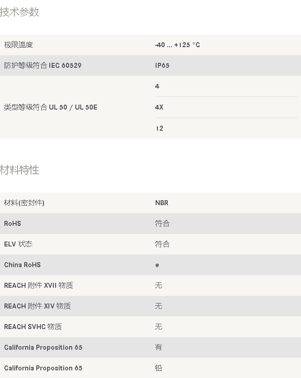Click the 4X type rating value
This screenshot has width=301, height=378.
click(159, 107)
